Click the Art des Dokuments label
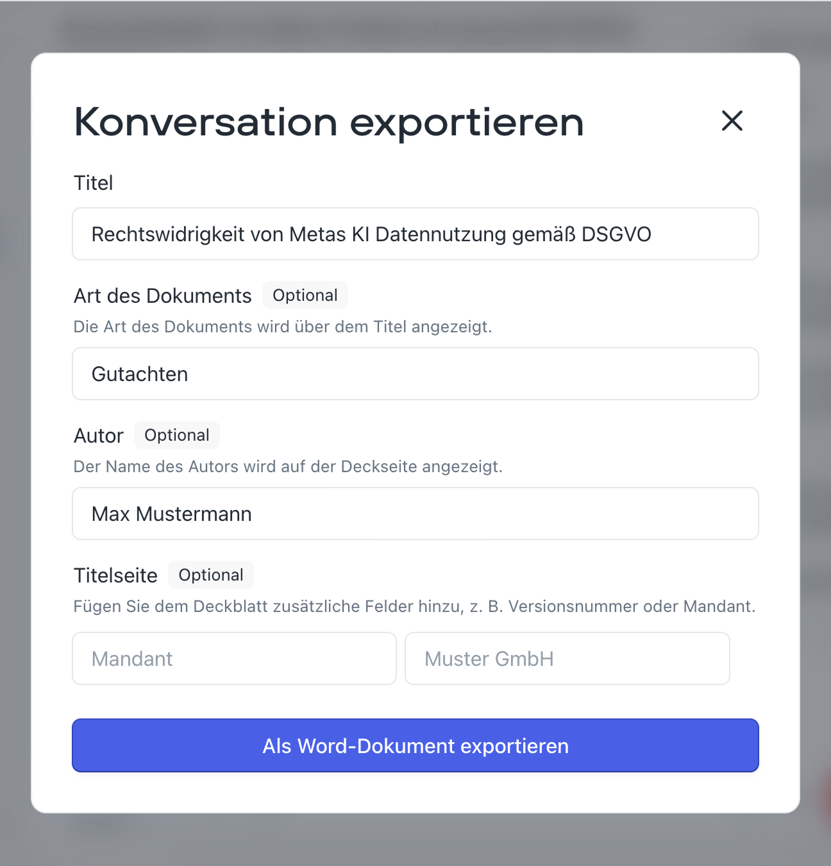831x866 pixels. pos(163,296)
